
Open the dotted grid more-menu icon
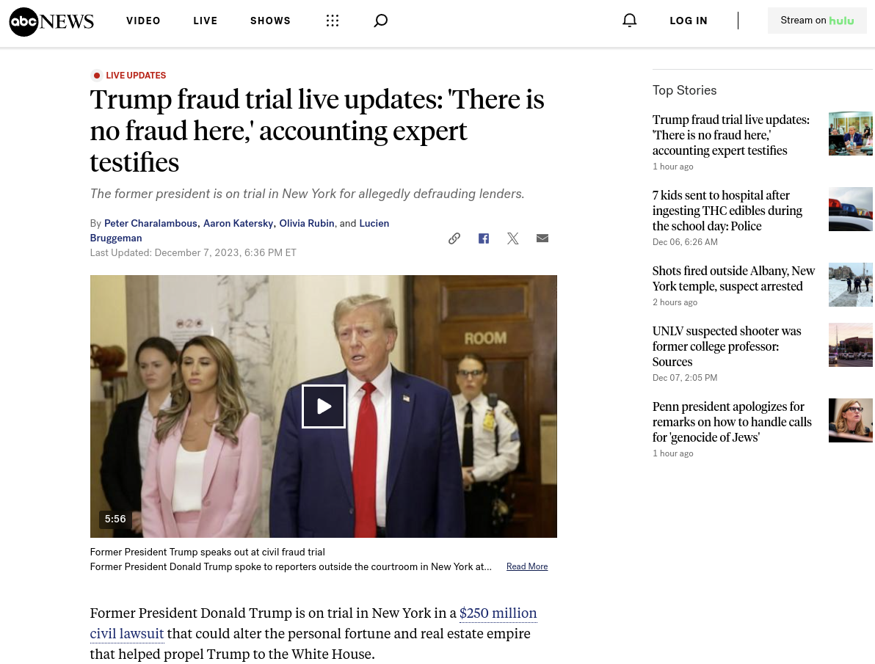[333, 21]
